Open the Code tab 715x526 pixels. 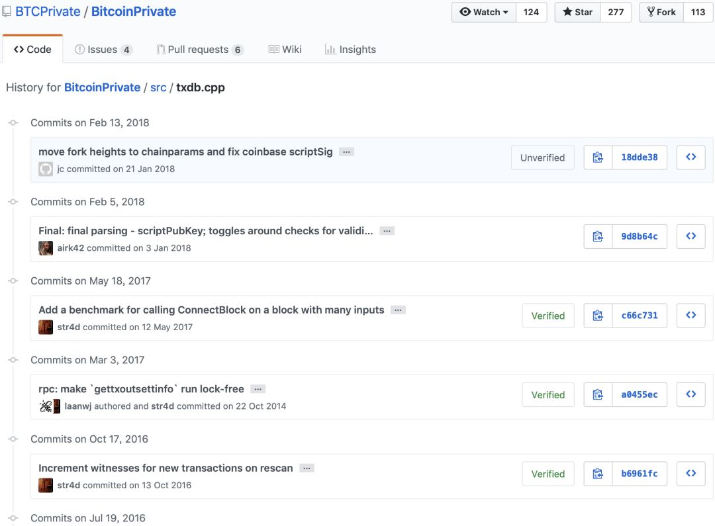tap(32, 49)
